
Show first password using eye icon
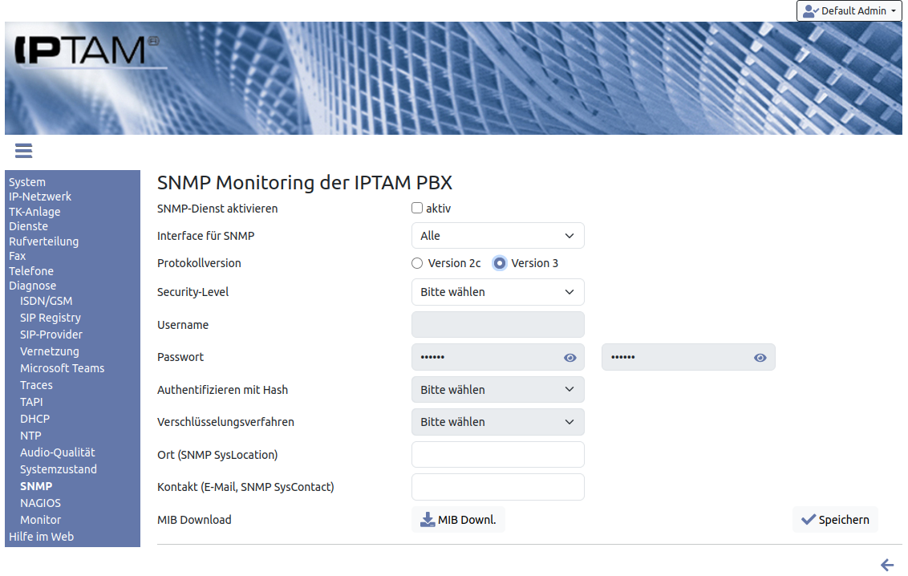click(x=570, y=358)
